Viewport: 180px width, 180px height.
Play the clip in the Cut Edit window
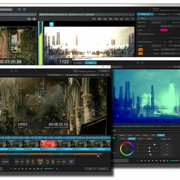click(23, 169)
